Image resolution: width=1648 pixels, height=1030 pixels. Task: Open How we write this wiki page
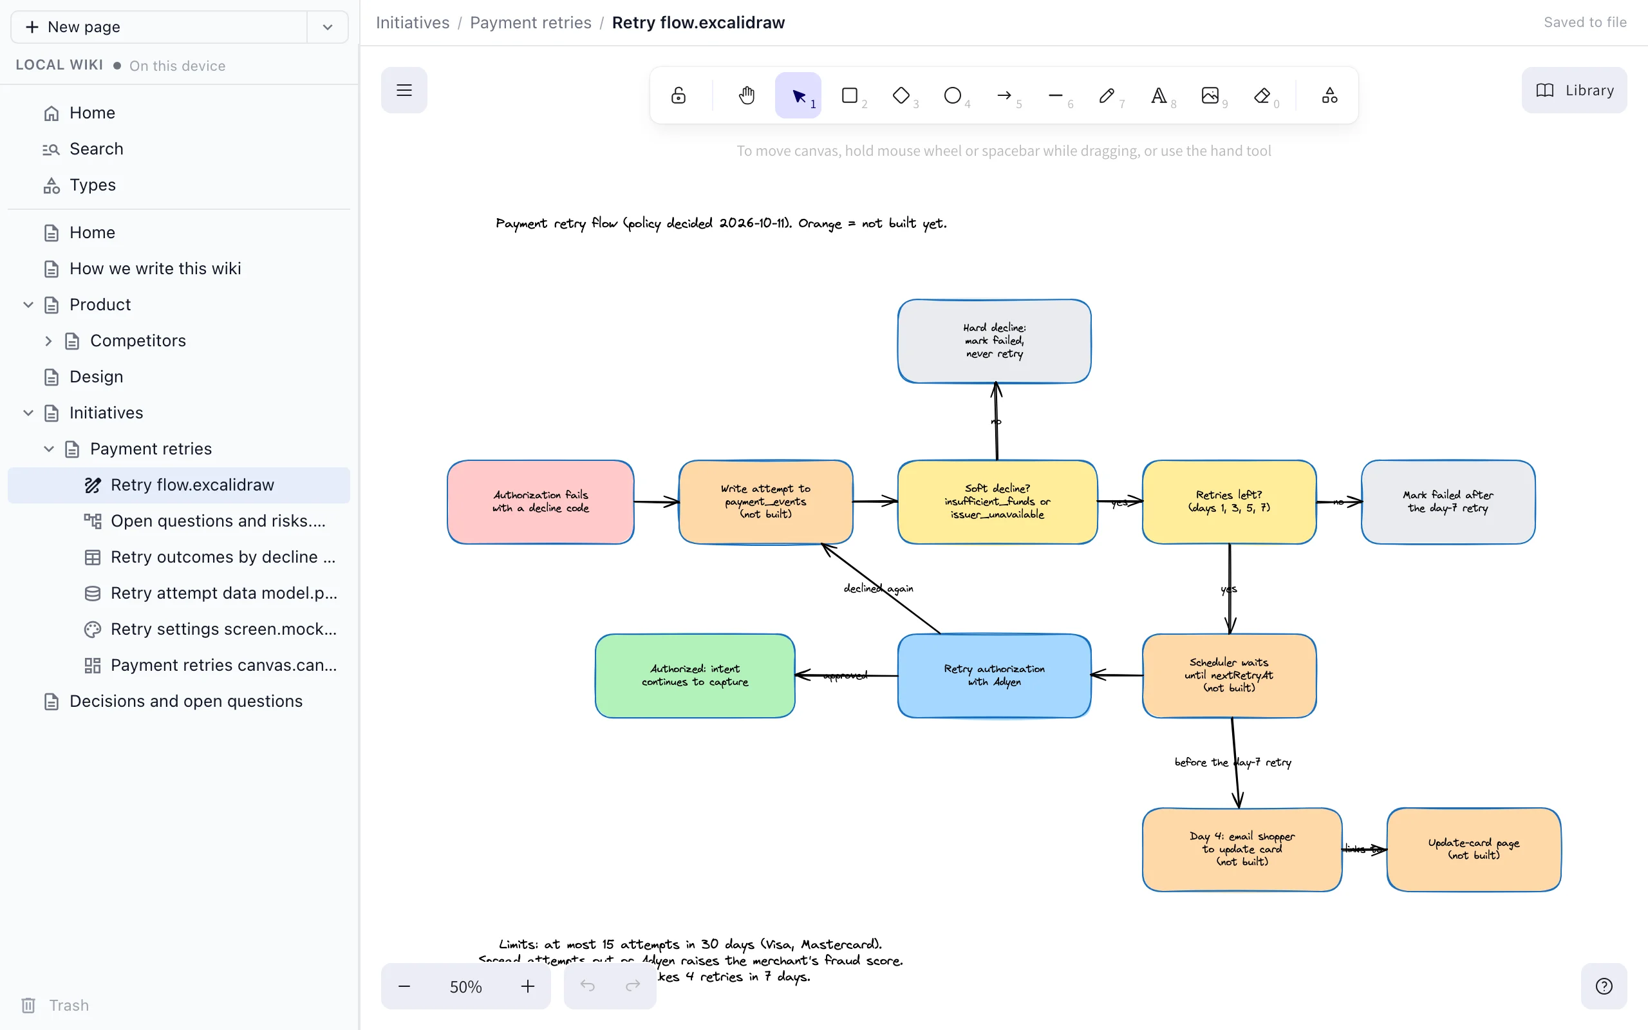point(179,268)
